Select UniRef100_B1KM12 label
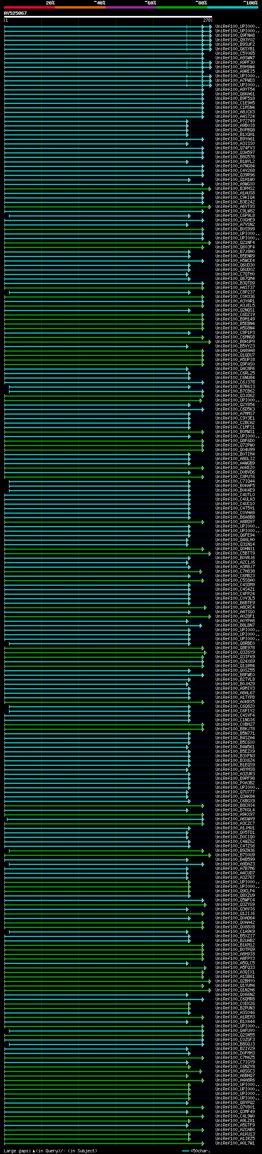 [x=235, y=945]
